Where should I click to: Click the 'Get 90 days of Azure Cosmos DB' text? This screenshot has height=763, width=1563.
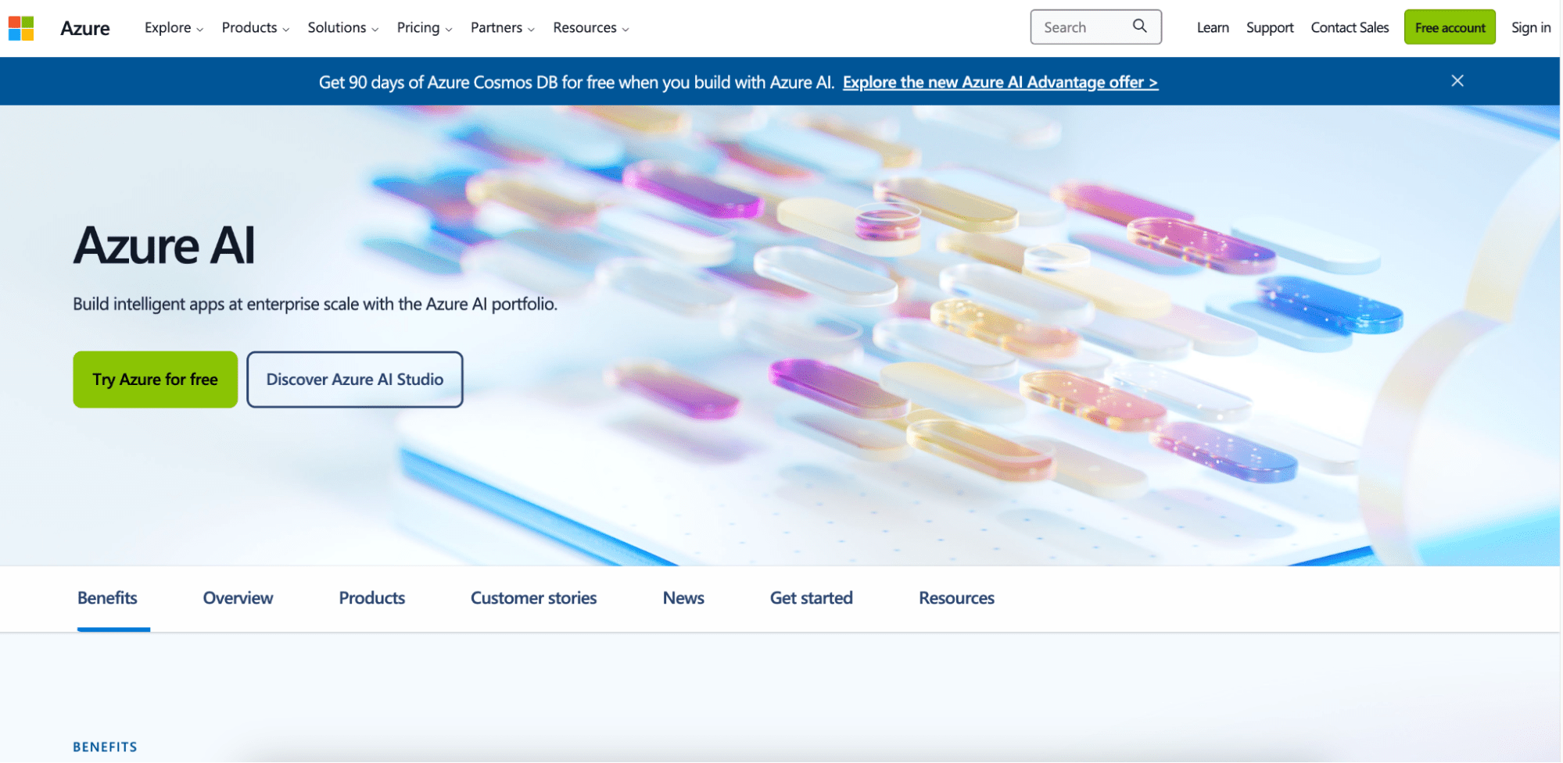point(576,82)
